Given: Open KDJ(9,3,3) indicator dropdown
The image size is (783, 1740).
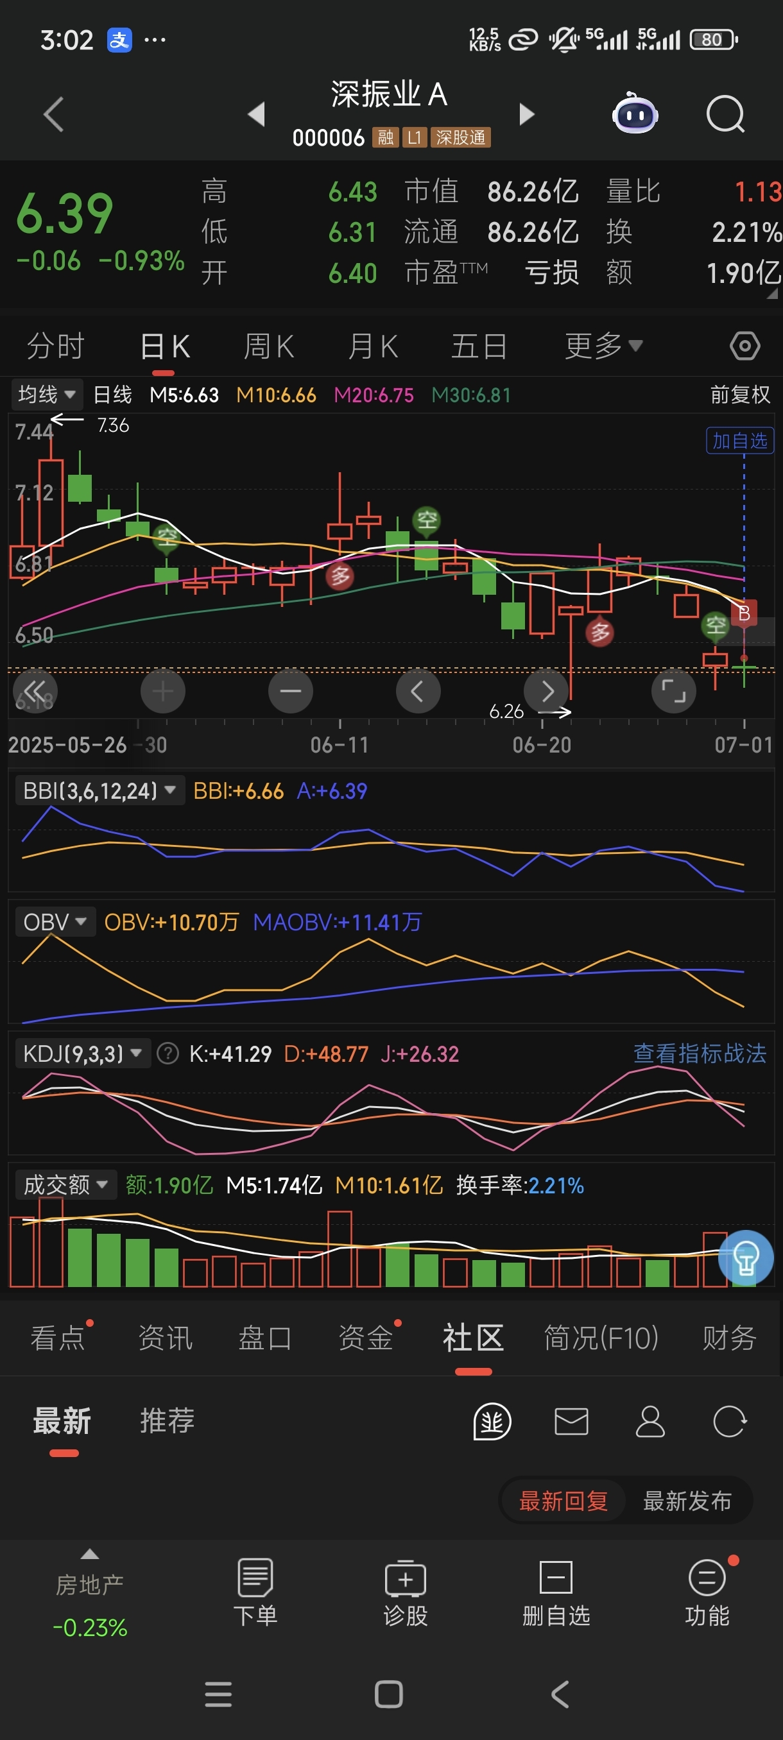Looking at the screenshot, I should click(82, 1053).
